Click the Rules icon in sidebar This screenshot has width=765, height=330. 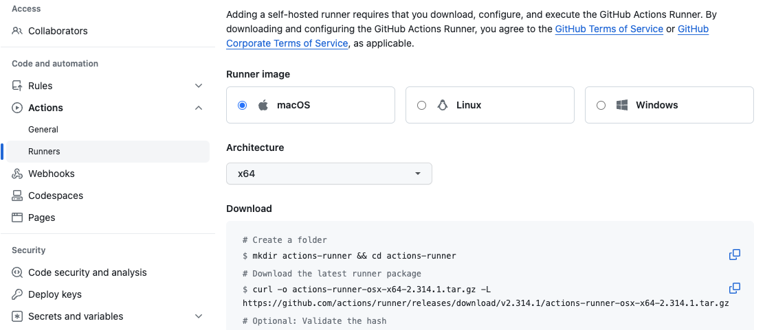click(17, 86)
